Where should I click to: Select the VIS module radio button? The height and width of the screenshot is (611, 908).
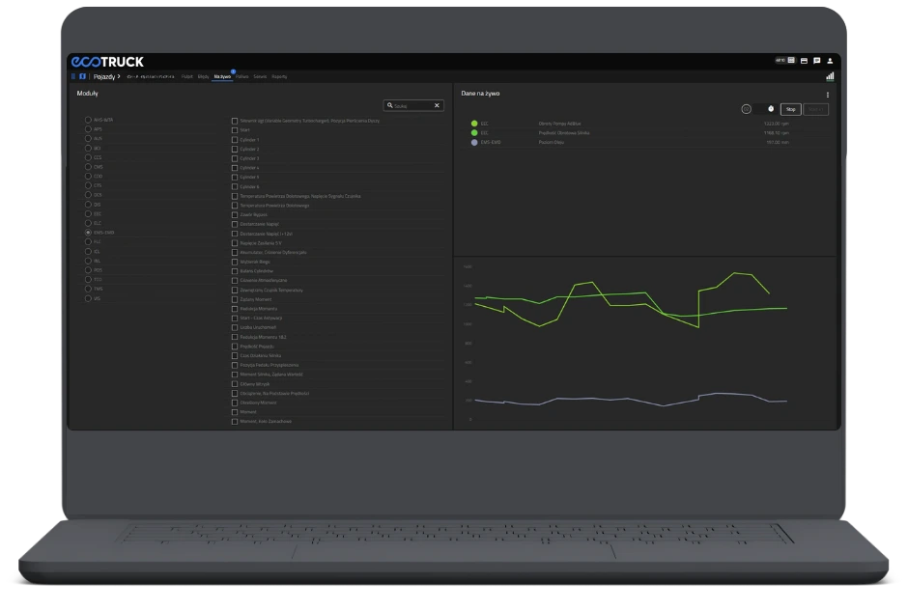click(88, 298)
